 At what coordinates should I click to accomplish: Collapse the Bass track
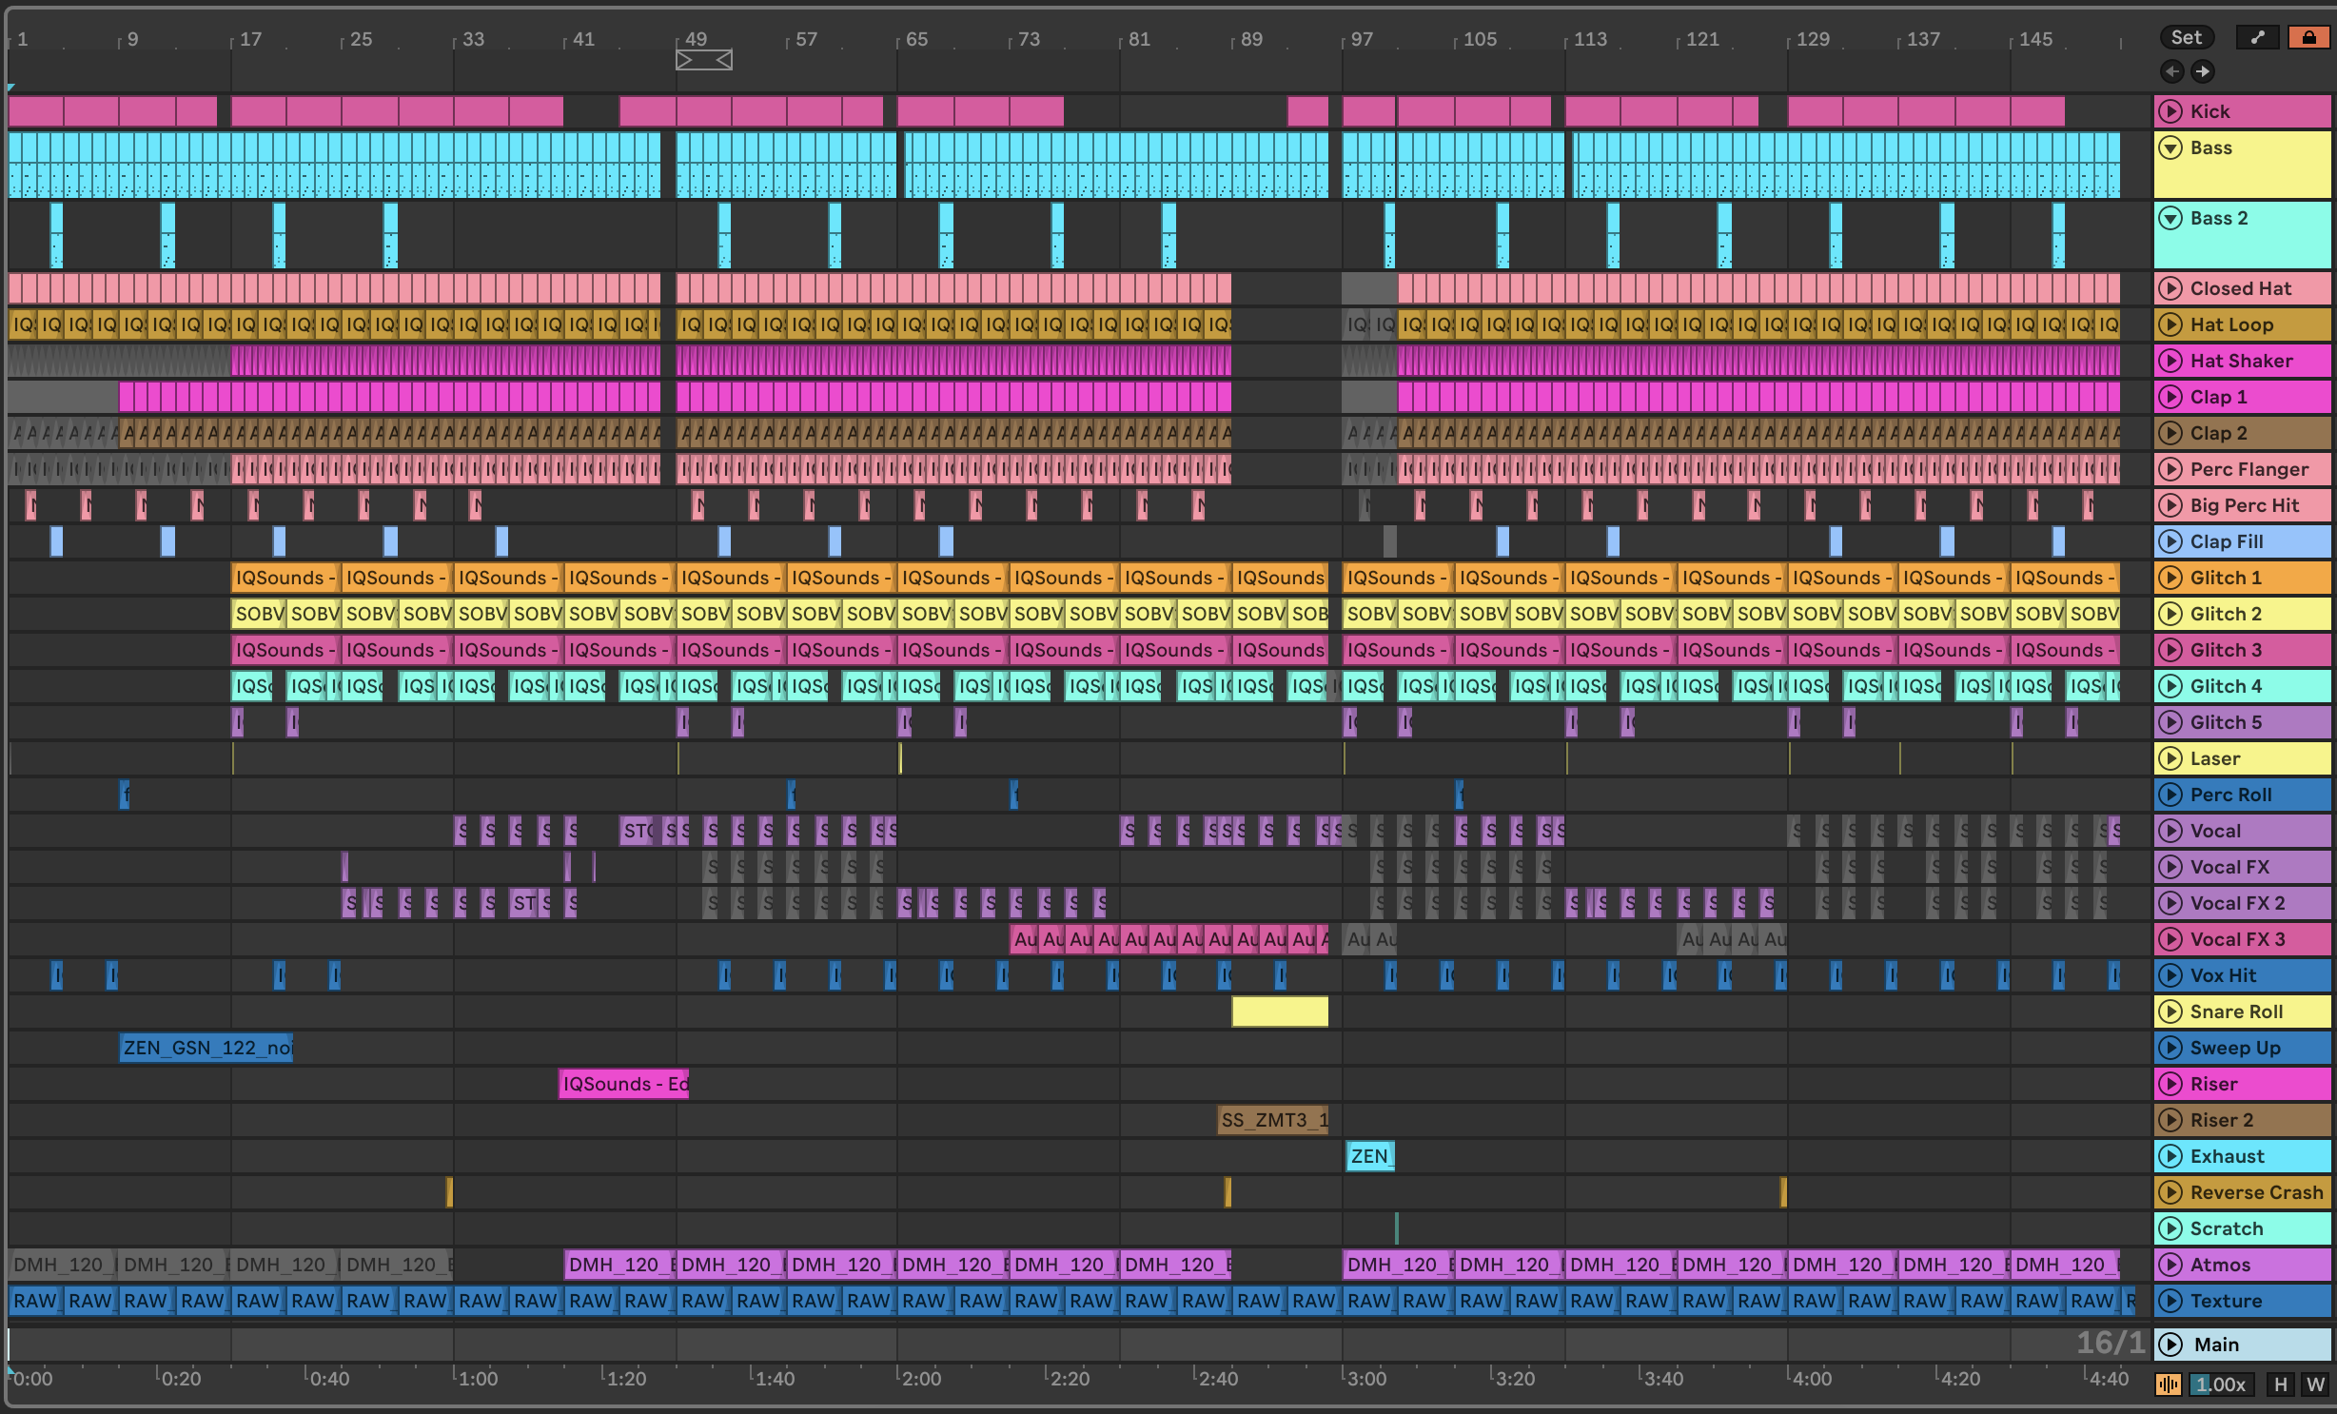pyautogui.click(x=2170, y=147)
